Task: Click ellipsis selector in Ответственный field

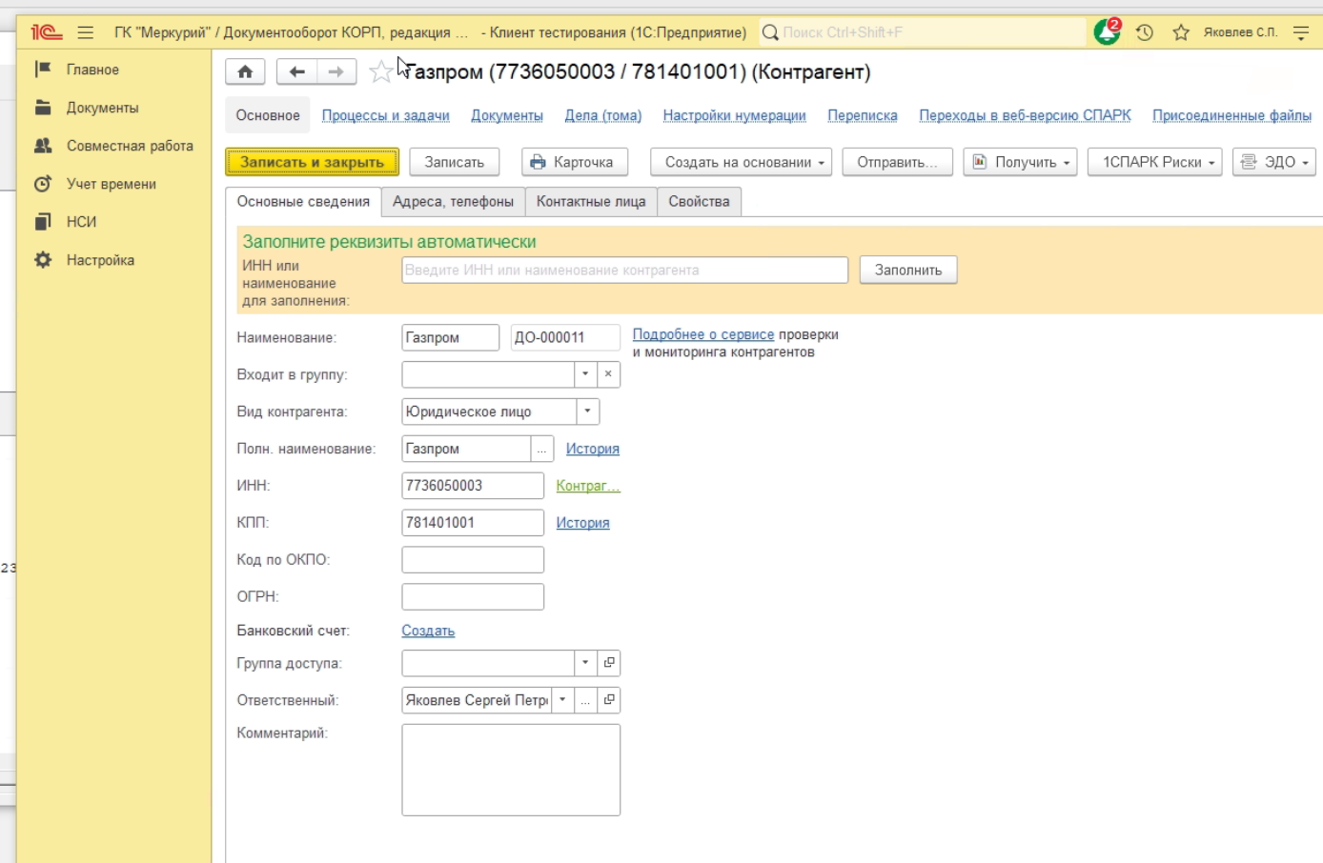Action: coord(585,700)
